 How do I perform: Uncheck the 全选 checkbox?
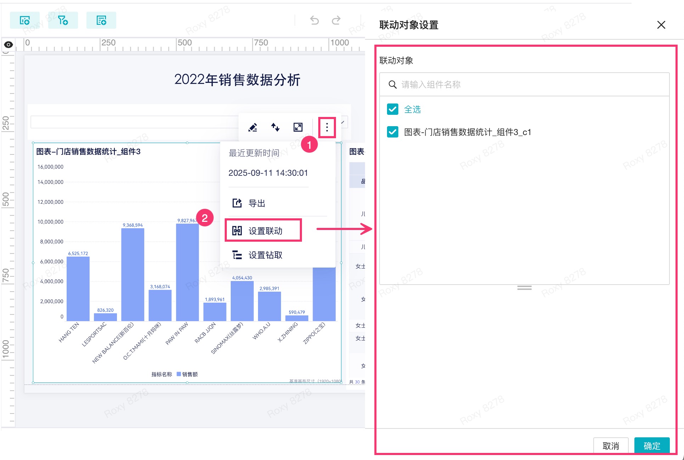[x=393, y=109]
